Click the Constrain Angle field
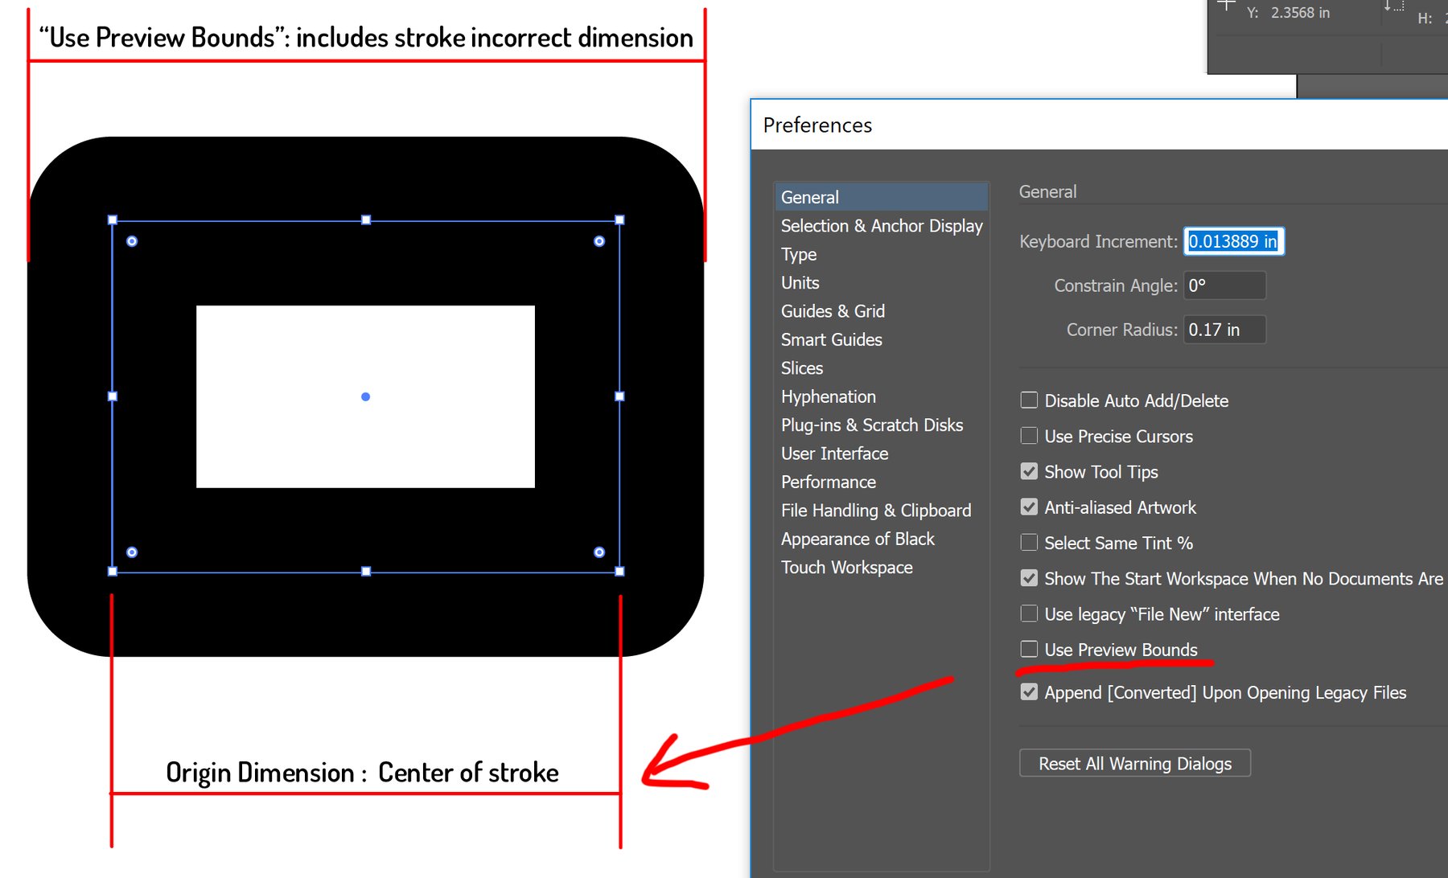 pyautogui.click(x=1224, y=285)
